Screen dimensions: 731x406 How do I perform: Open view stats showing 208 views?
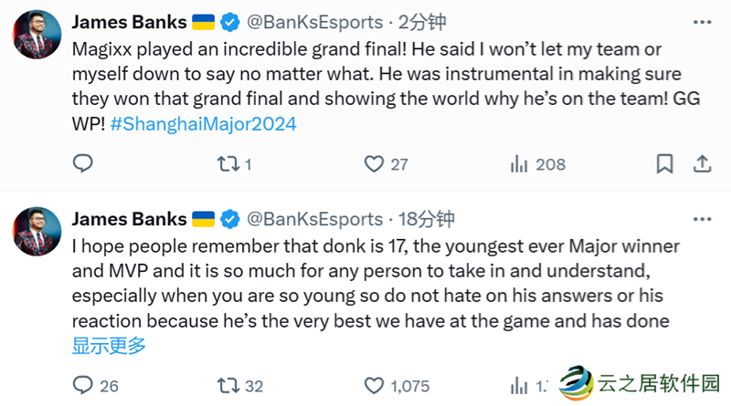520,164
